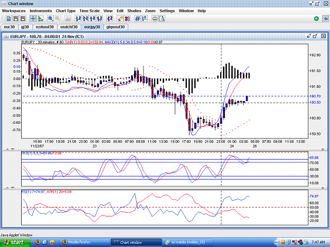
Task: Expand hidden system tray icons arrow
Action: pos(277,242)
